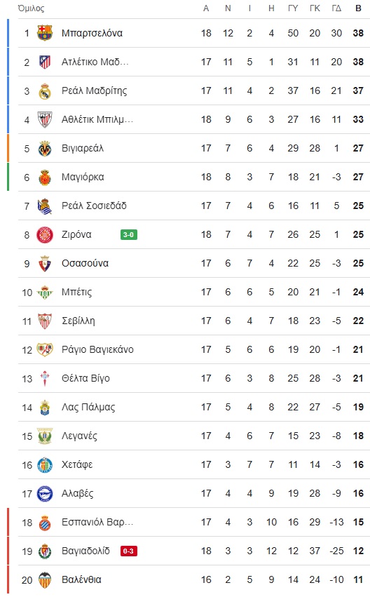Open the green 3-0 result badge

coord(128,234)
